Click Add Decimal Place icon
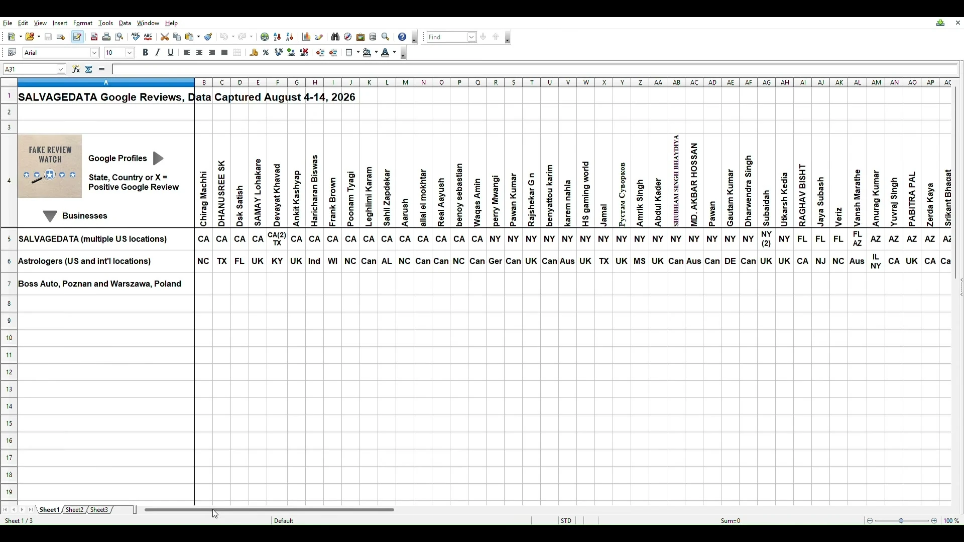Viewport: 964px width, 542px height. tap(292, 53)
